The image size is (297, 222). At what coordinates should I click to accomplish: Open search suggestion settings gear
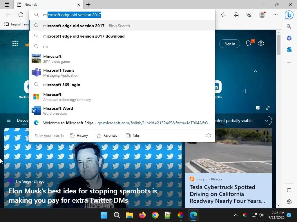point(208,136)
